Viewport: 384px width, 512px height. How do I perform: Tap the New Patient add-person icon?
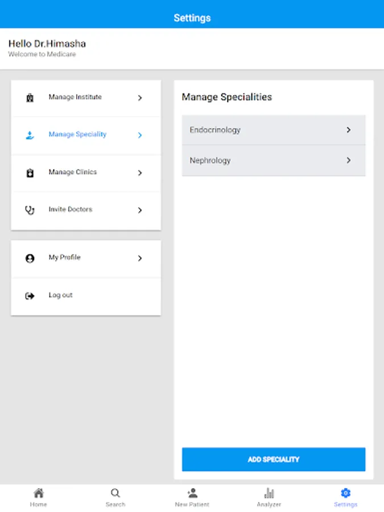[x=192, y=493]
